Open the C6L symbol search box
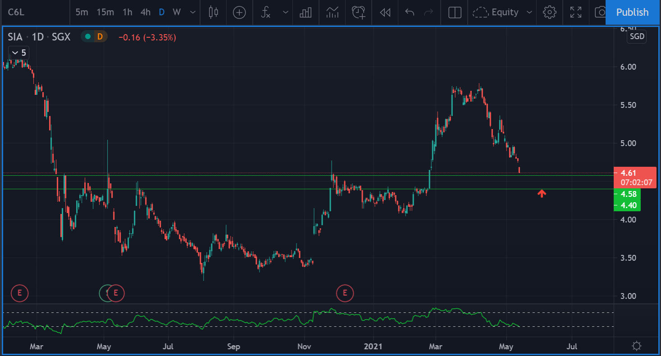 pyautogui.click(x=35, y=12)
